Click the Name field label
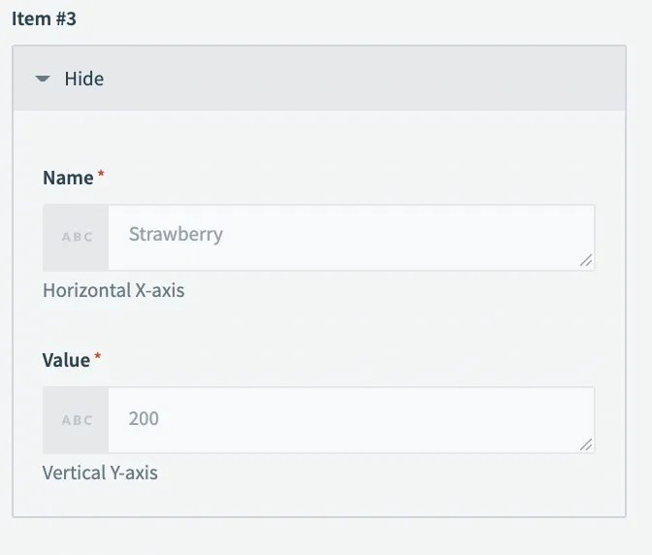The height and width of the screenshot is (555, 652). coord(68,178)
